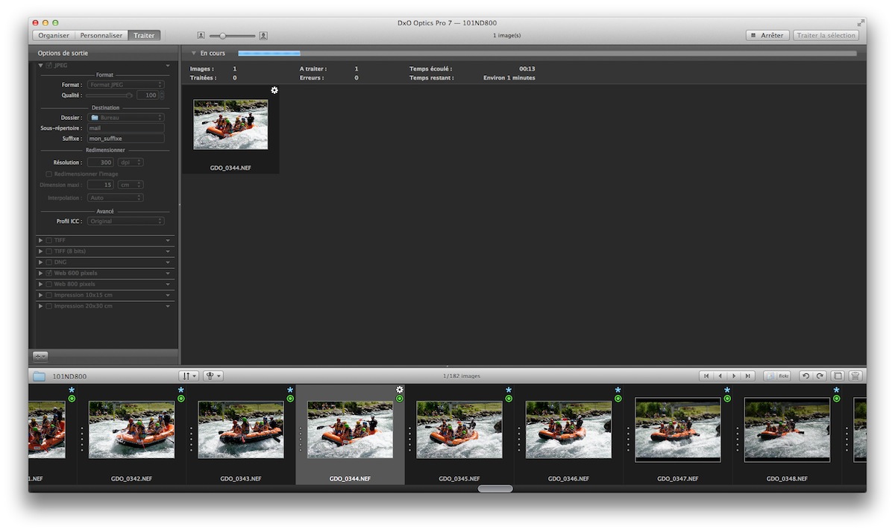Go to the previous image
Screen dimensions: 895x532
720,376
